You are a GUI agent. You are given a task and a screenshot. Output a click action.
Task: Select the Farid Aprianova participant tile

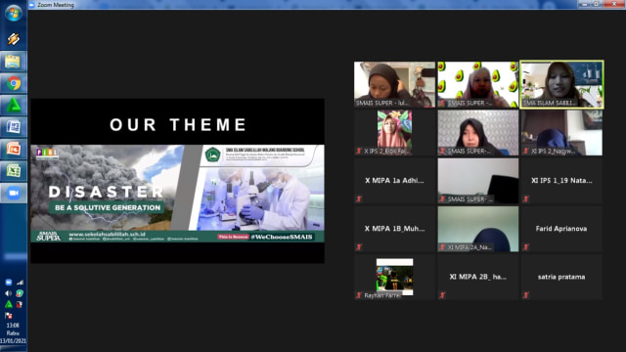tap(561, 229)
